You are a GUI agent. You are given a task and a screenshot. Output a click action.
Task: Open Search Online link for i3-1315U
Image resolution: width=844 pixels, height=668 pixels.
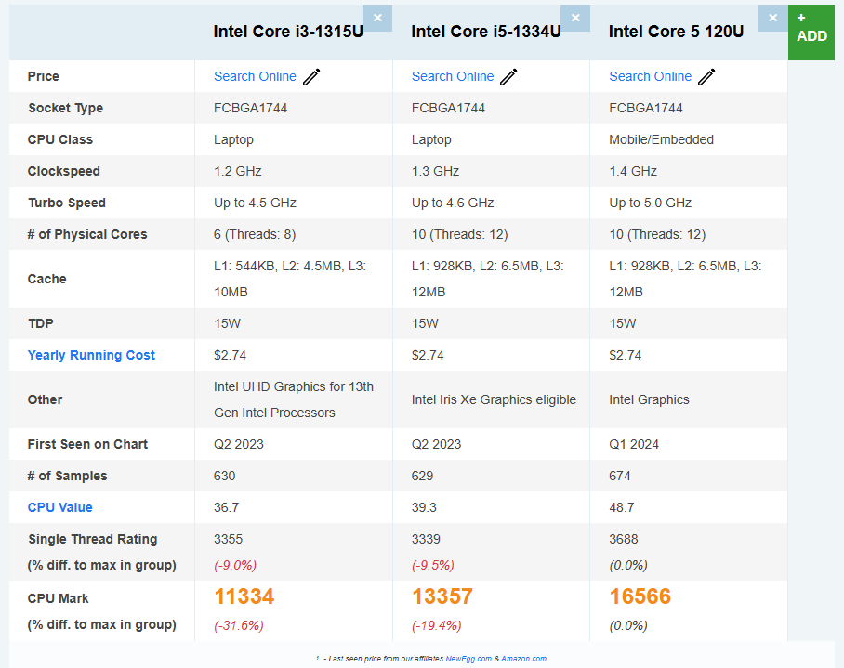coord(255,76)
